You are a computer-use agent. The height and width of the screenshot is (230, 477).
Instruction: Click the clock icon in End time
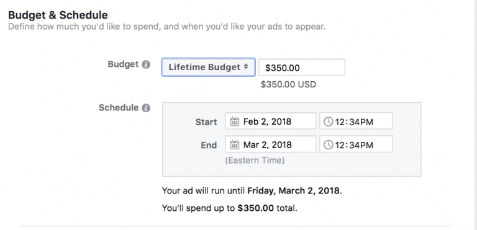click(328, 145)
